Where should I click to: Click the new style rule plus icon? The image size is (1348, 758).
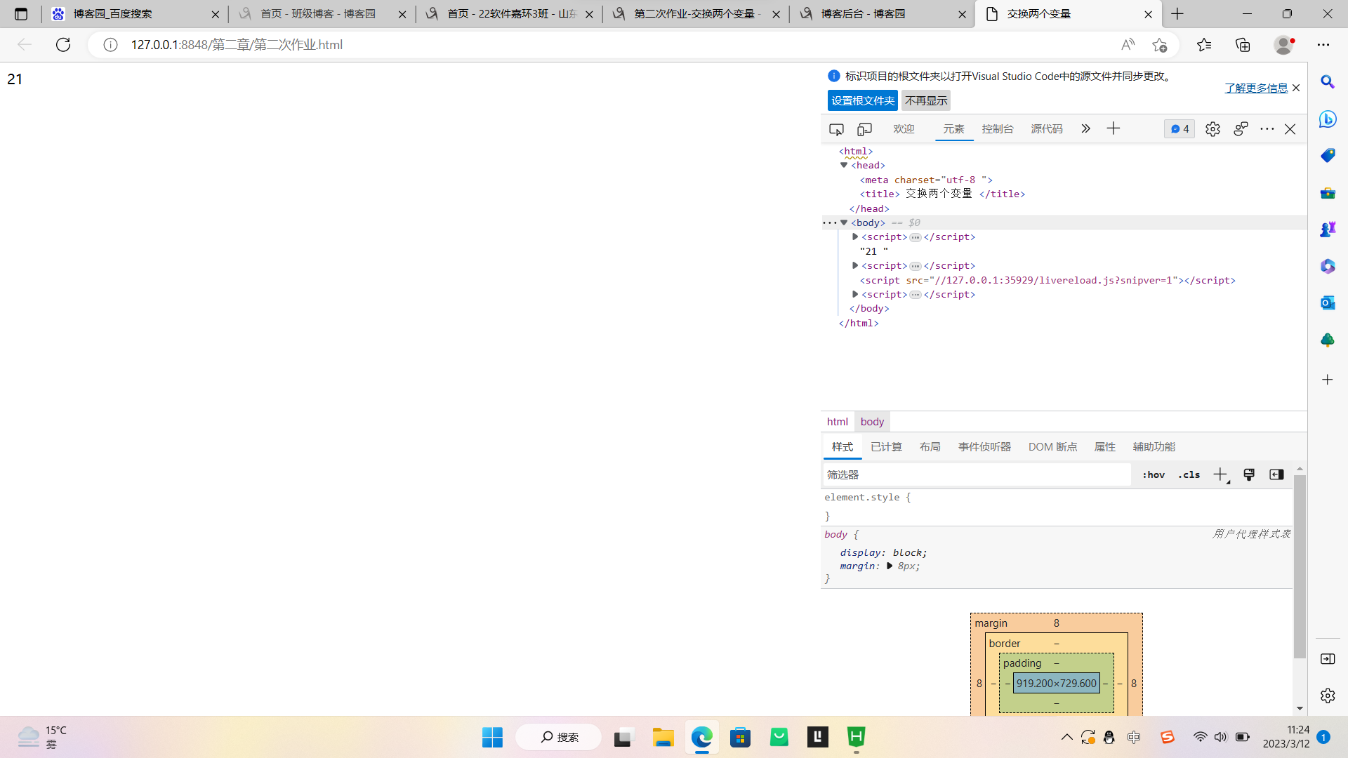pyautogui.click(x=1220, y=474)
